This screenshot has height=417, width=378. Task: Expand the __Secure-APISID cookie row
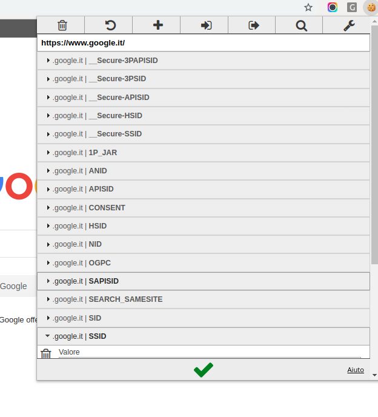[x=204, y=98]
